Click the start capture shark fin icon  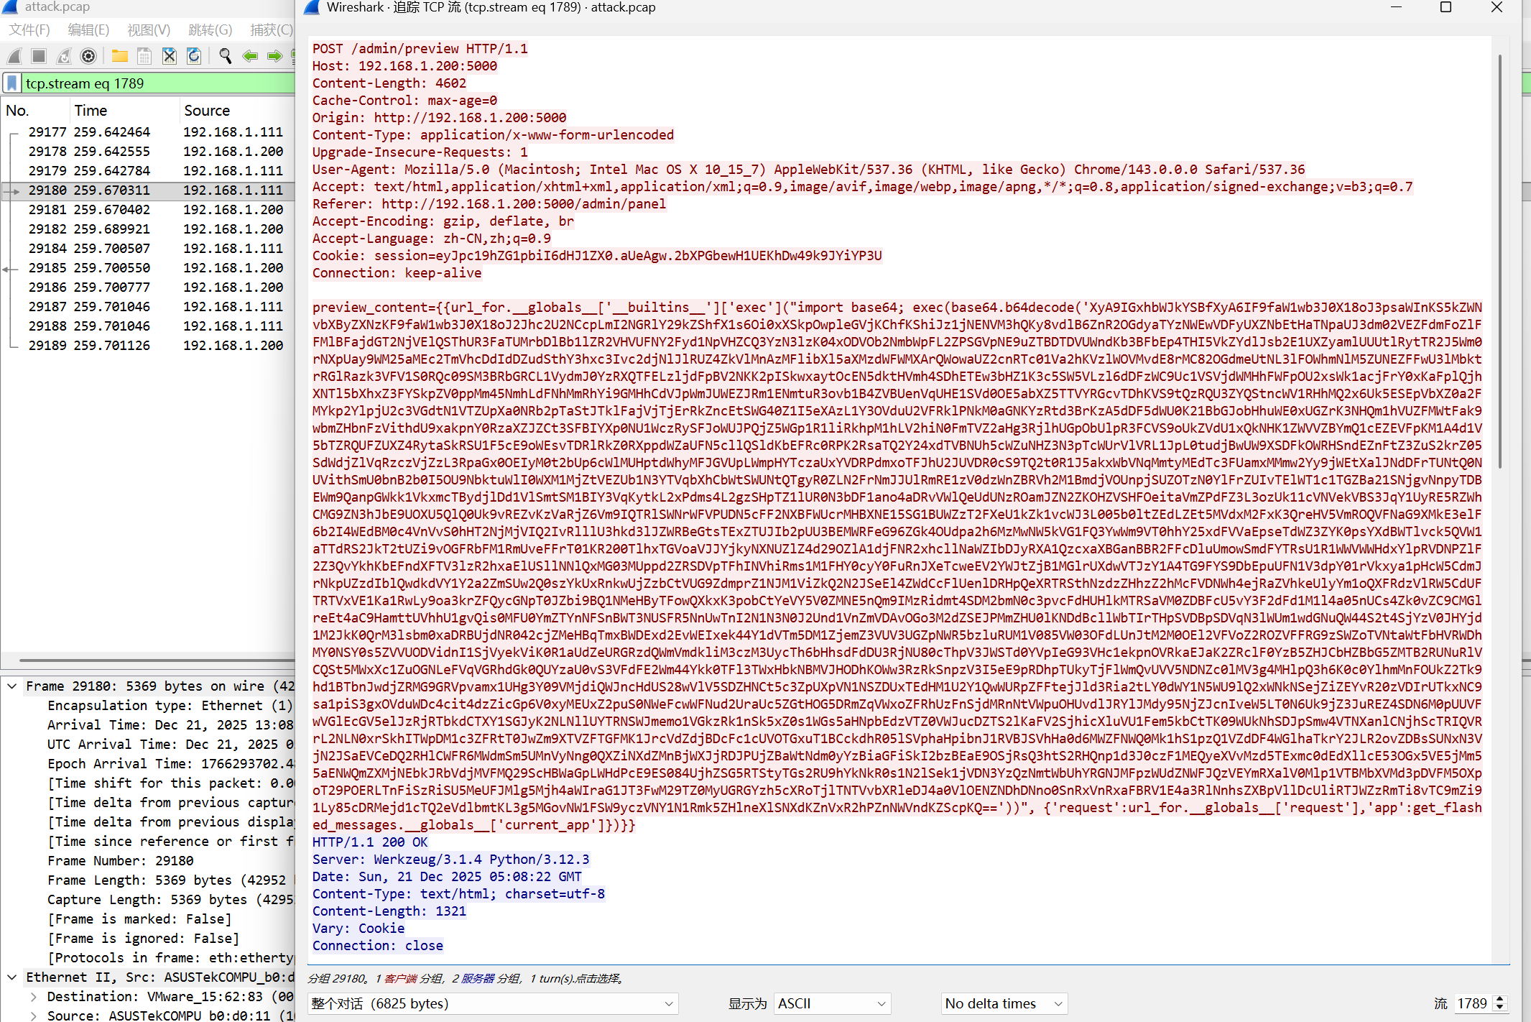(14, 56)
